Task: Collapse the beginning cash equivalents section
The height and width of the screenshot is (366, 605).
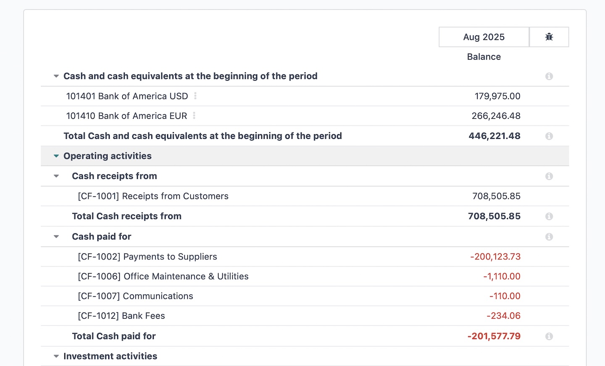Action: click(x=56, y=76)
